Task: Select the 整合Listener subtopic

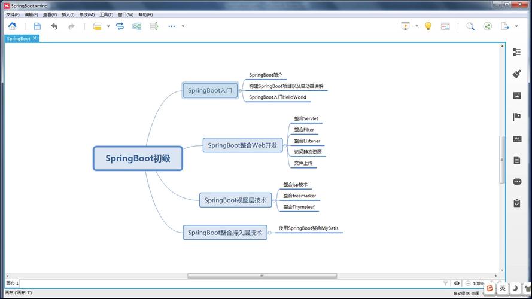Action: 307,141
